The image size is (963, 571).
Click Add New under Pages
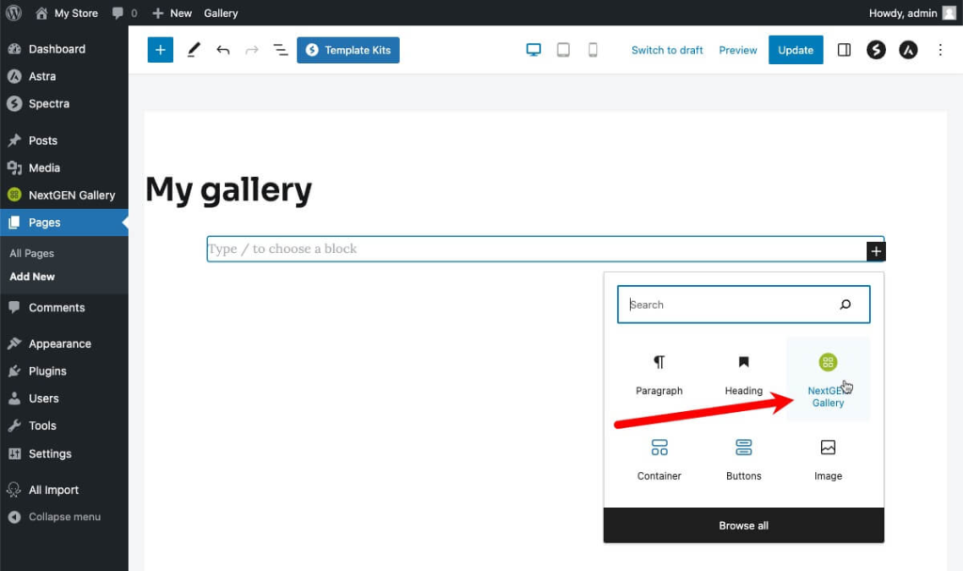tap(32, 277)
